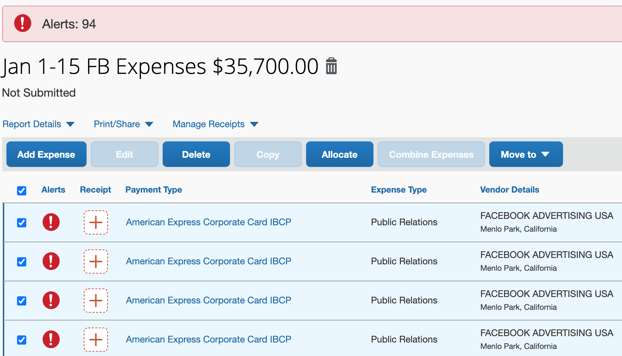
Task: Click the Delete button
Action: [196, 154]
